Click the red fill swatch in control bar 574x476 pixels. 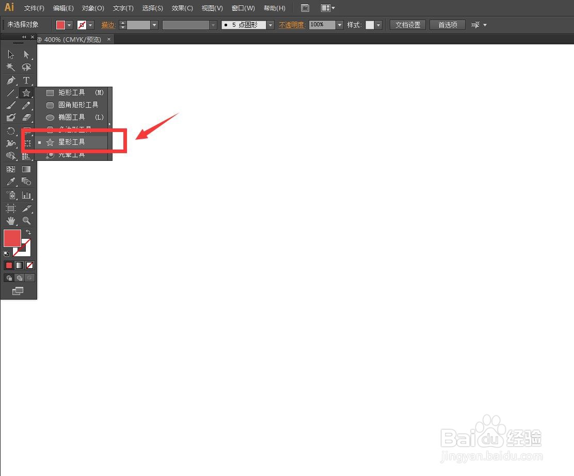[60, 25]
